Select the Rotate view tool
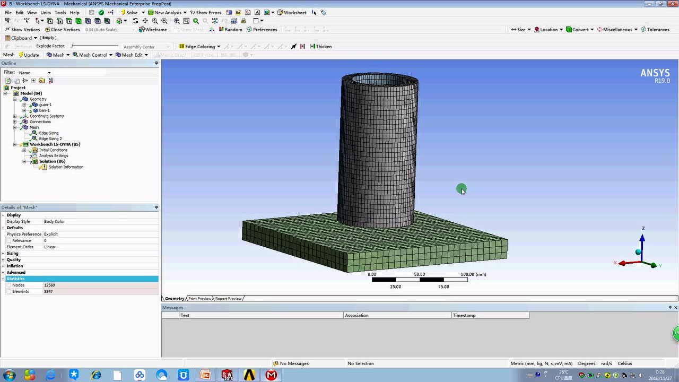679x382 pixels. pos(136,21)
